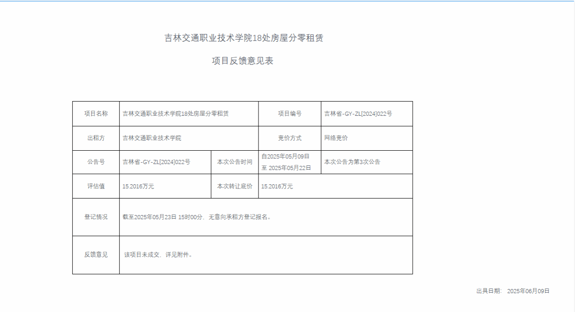This screenshot has width=575, height=312.
Task: Click the 评估值 label cell
Action: pos(96,186)
